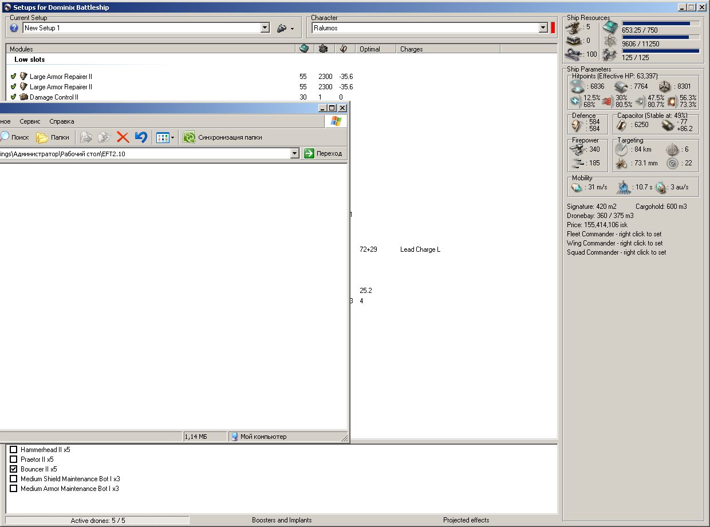Open the Сервис menu in Explorer window
Viewport: 710px width, 527px height.
(30, 121)
